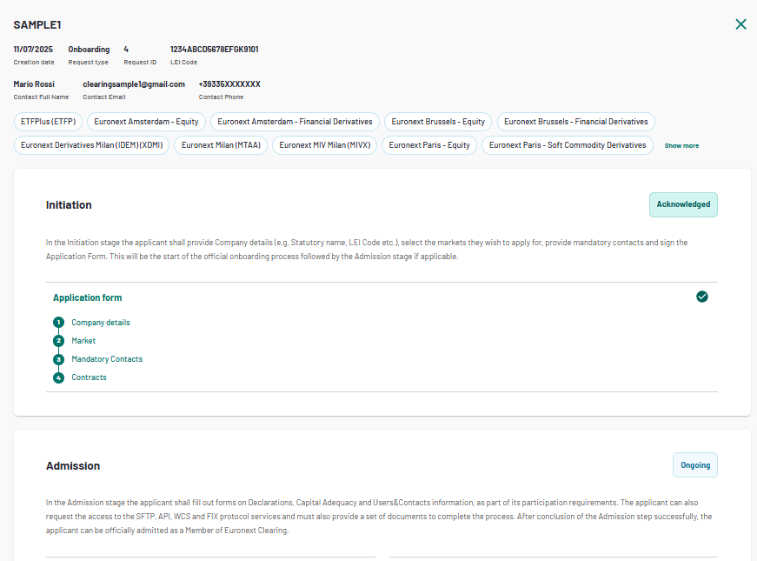Select the Euronext Amsterdam - Equity chip
The image size is (757, 561).
(146, 122)
